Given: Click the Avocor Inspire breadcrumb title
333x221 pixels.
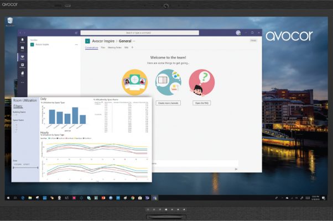Looking at the screenshot, I should coord(103,41).
